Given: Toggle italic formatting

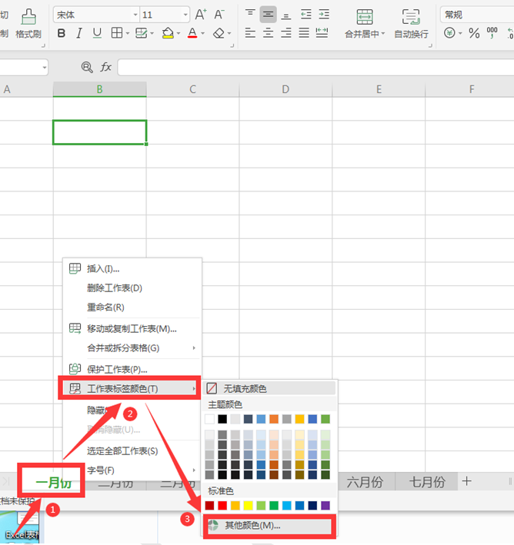Looking at the screenshot, I should pos(79,33).
